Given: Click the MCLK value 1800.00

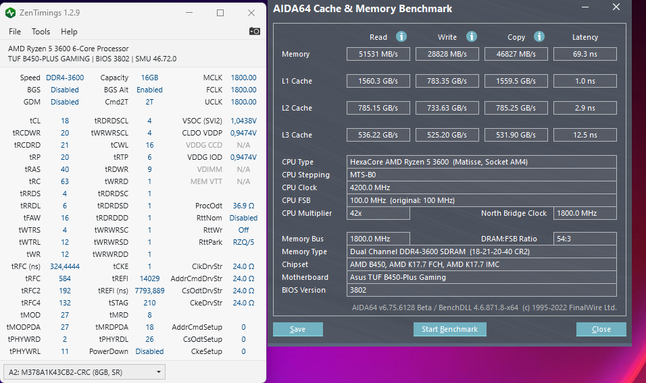Looking at the screenshot, I should pos(243,78).
